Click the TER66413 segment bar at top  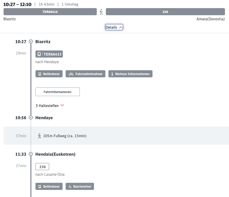[x=50, y=12]
